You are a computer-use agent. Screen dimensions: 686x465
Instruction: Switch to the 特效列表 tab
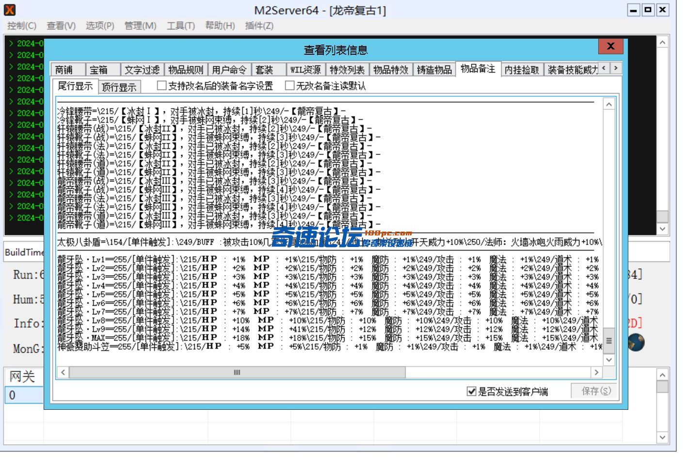[x=347, y=70]
